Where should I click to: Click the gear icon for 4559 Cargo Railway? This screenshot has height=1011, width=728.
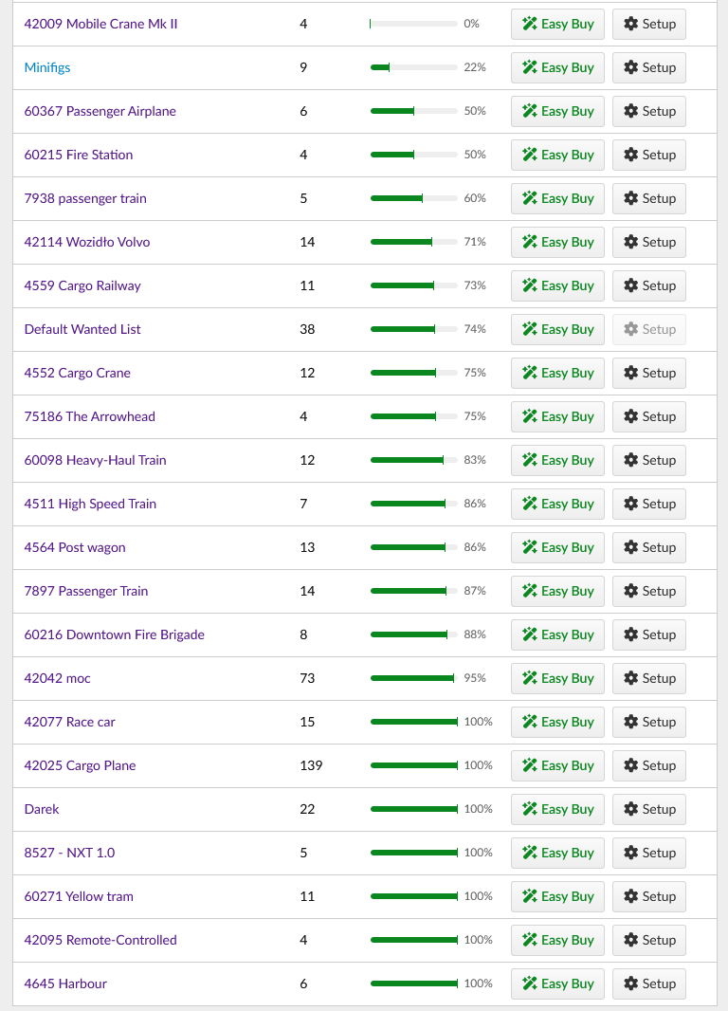(x=631, y=285)
